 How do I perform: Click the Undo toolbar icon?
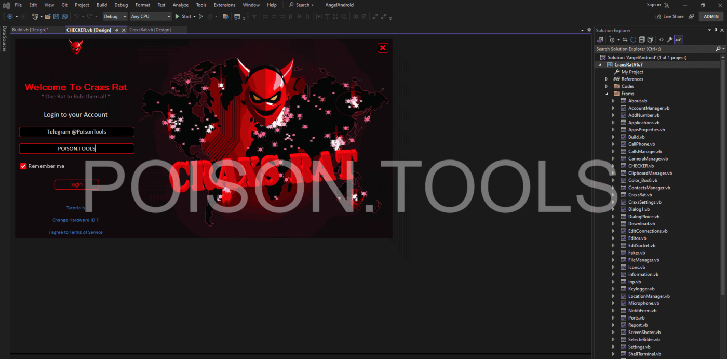coord(76,17)
